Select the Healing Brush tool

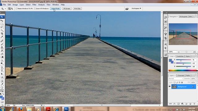click(x=2, y=41)
